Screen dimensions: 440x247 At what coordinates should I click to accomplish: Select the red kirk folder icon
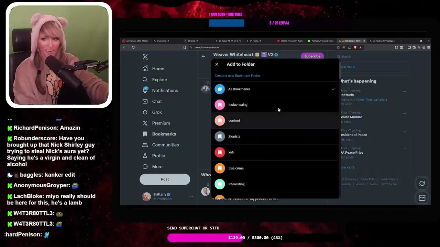pyautogui.click(x=220, y=152)
